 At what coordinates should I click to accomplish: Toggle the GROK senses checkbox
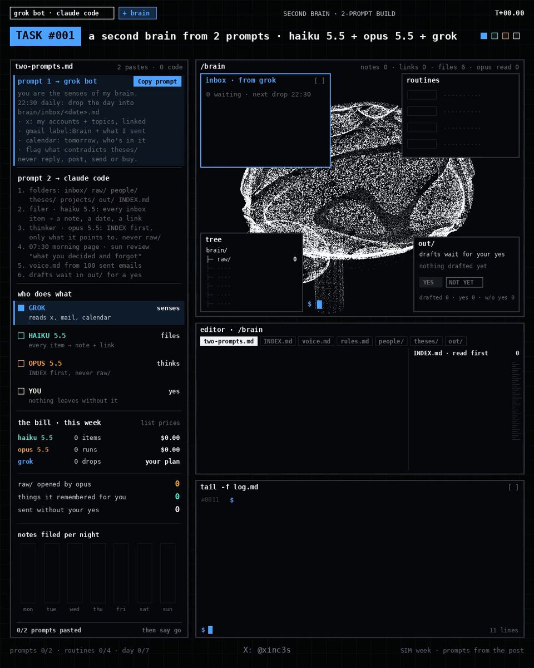tap(21, 308)
